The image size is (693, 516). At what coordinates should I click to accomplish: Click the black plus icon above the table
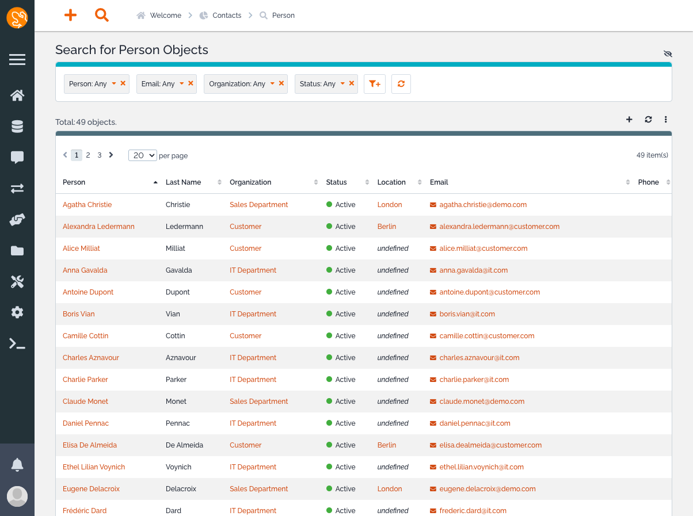[629, 120]
